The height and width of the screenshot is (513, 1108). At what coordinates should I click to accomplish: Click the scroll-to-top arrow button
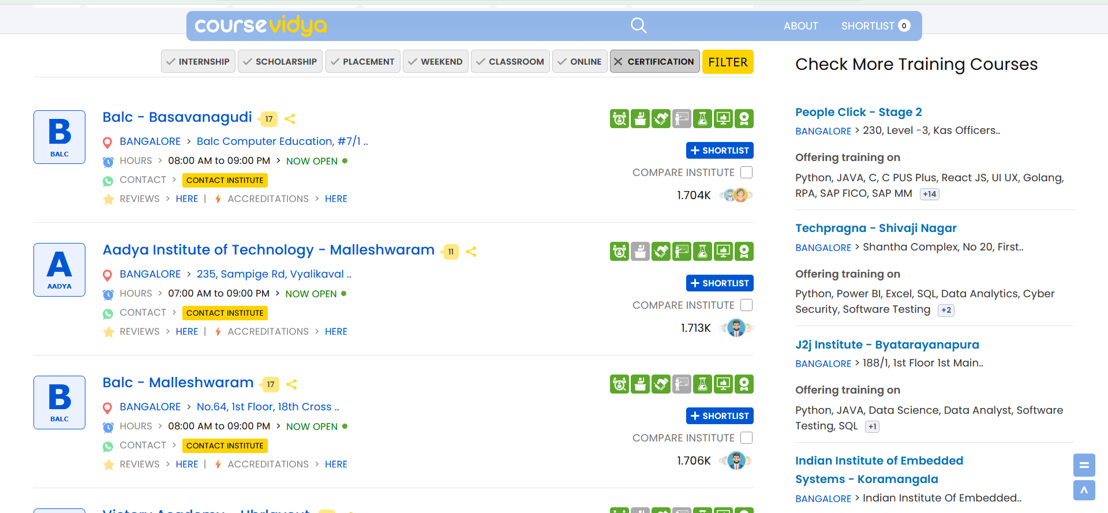1084,490
